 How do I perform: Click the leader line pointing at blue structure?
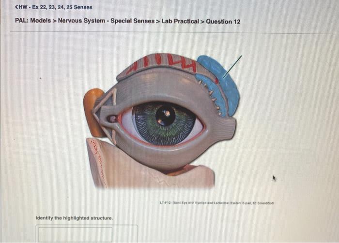point(232,66)
